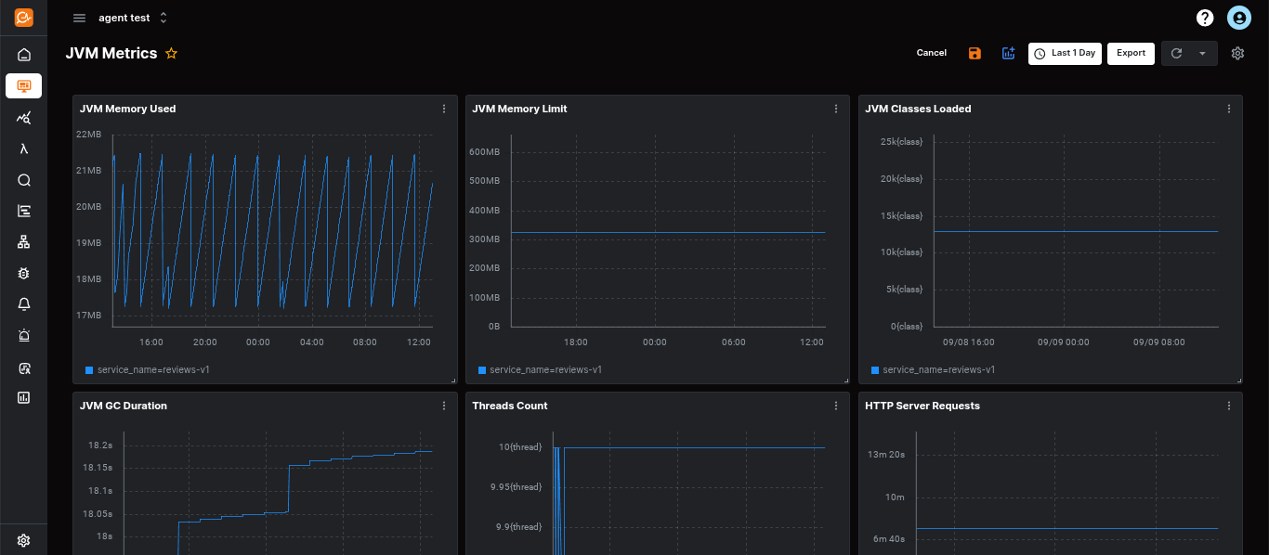The width and height of the screenshot is (1269, 555).
Task: Open the help question mark icon
Action: click(1205, 18)
